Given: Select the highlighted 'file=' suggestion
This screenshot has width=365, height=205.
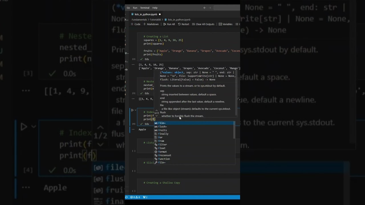Looking at the screenshot, I should (194, 123).
